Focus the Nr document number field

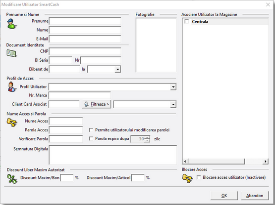pyautogui.click(x=101, y=60)
